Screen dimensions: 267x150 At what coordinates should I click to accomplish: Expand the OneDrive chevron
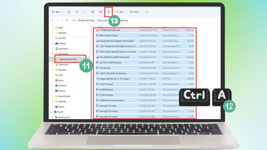click(x=53, y=86)
